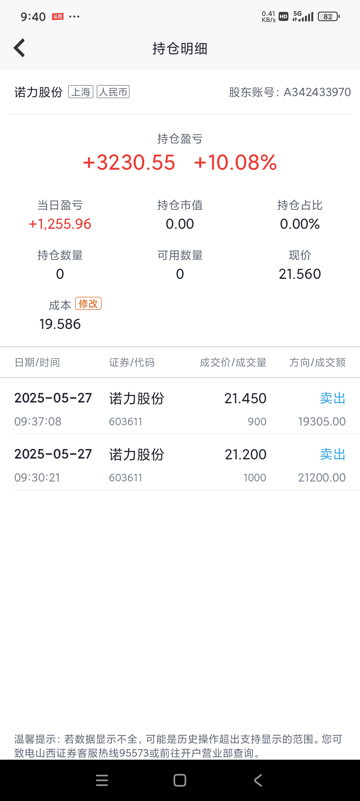Viewport: 360px width, 801px height.
Task: Tap the 人民币 currency tag
Action: pyautogui.click(x=113, y=92)
